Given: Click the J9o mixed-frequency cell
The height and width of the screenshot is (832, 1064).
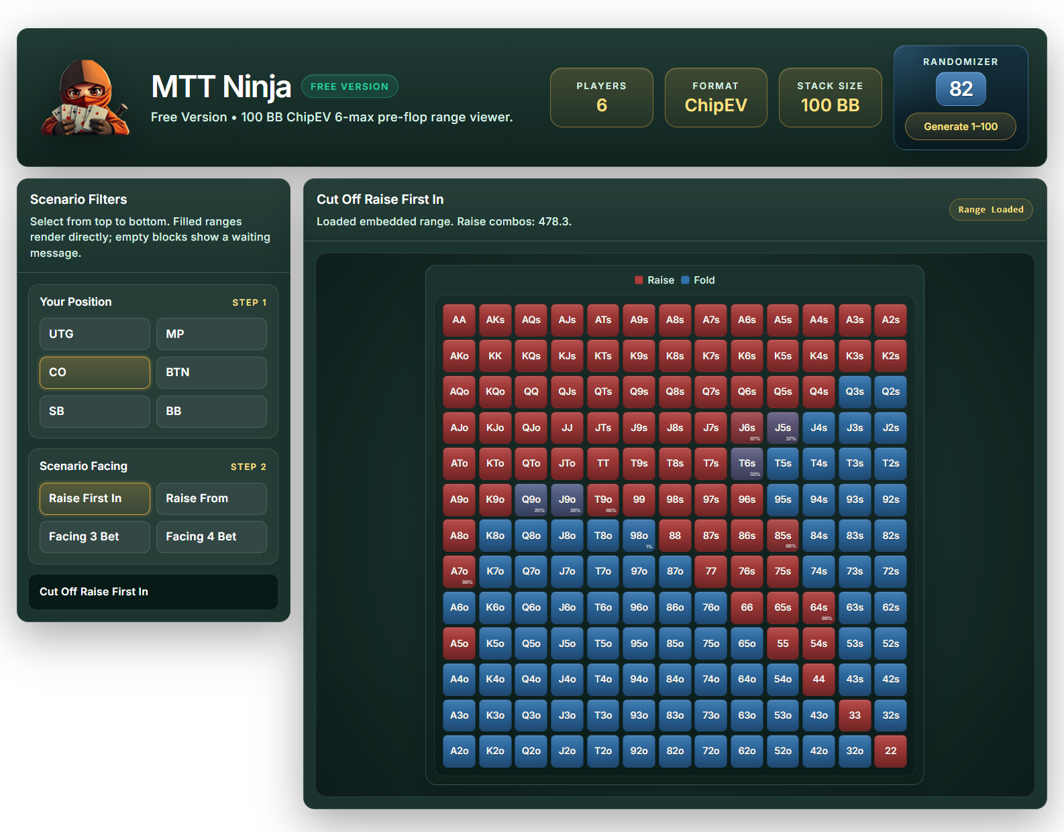Looking at the screenshot, I should click(x=567, y=499).
